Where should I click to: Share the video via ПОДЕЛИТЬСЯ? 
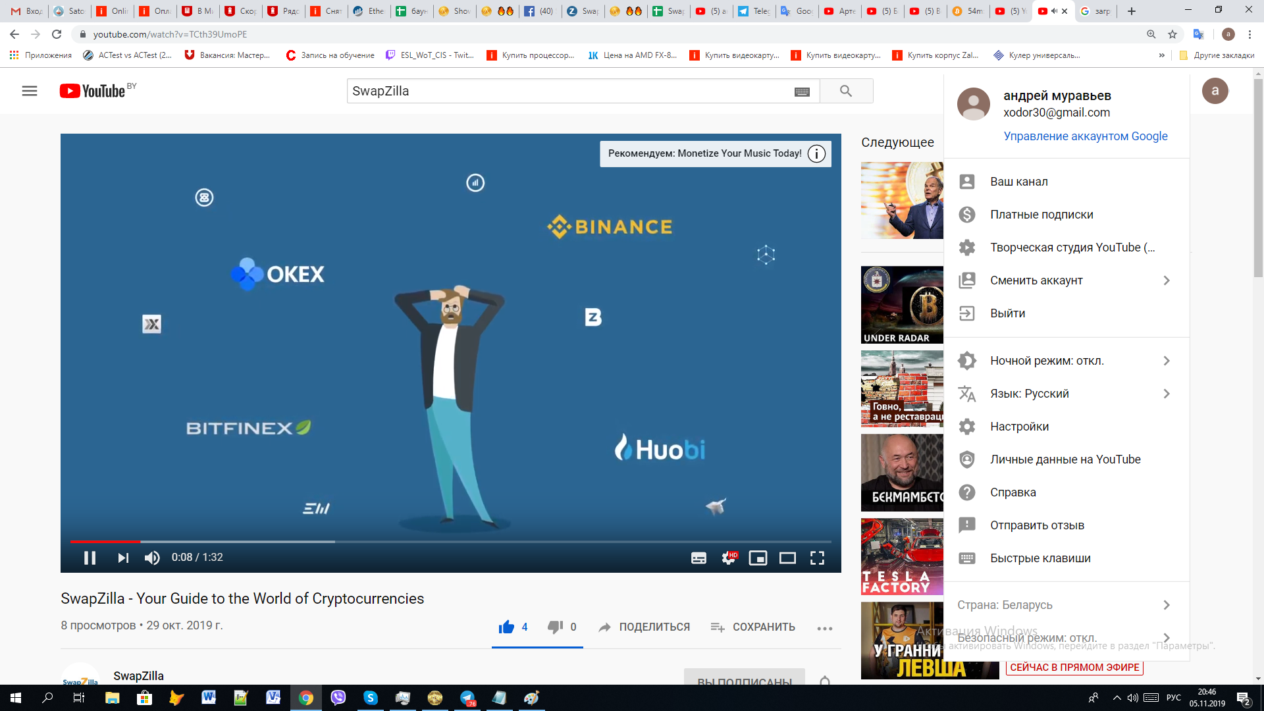(x=644, y=627)
